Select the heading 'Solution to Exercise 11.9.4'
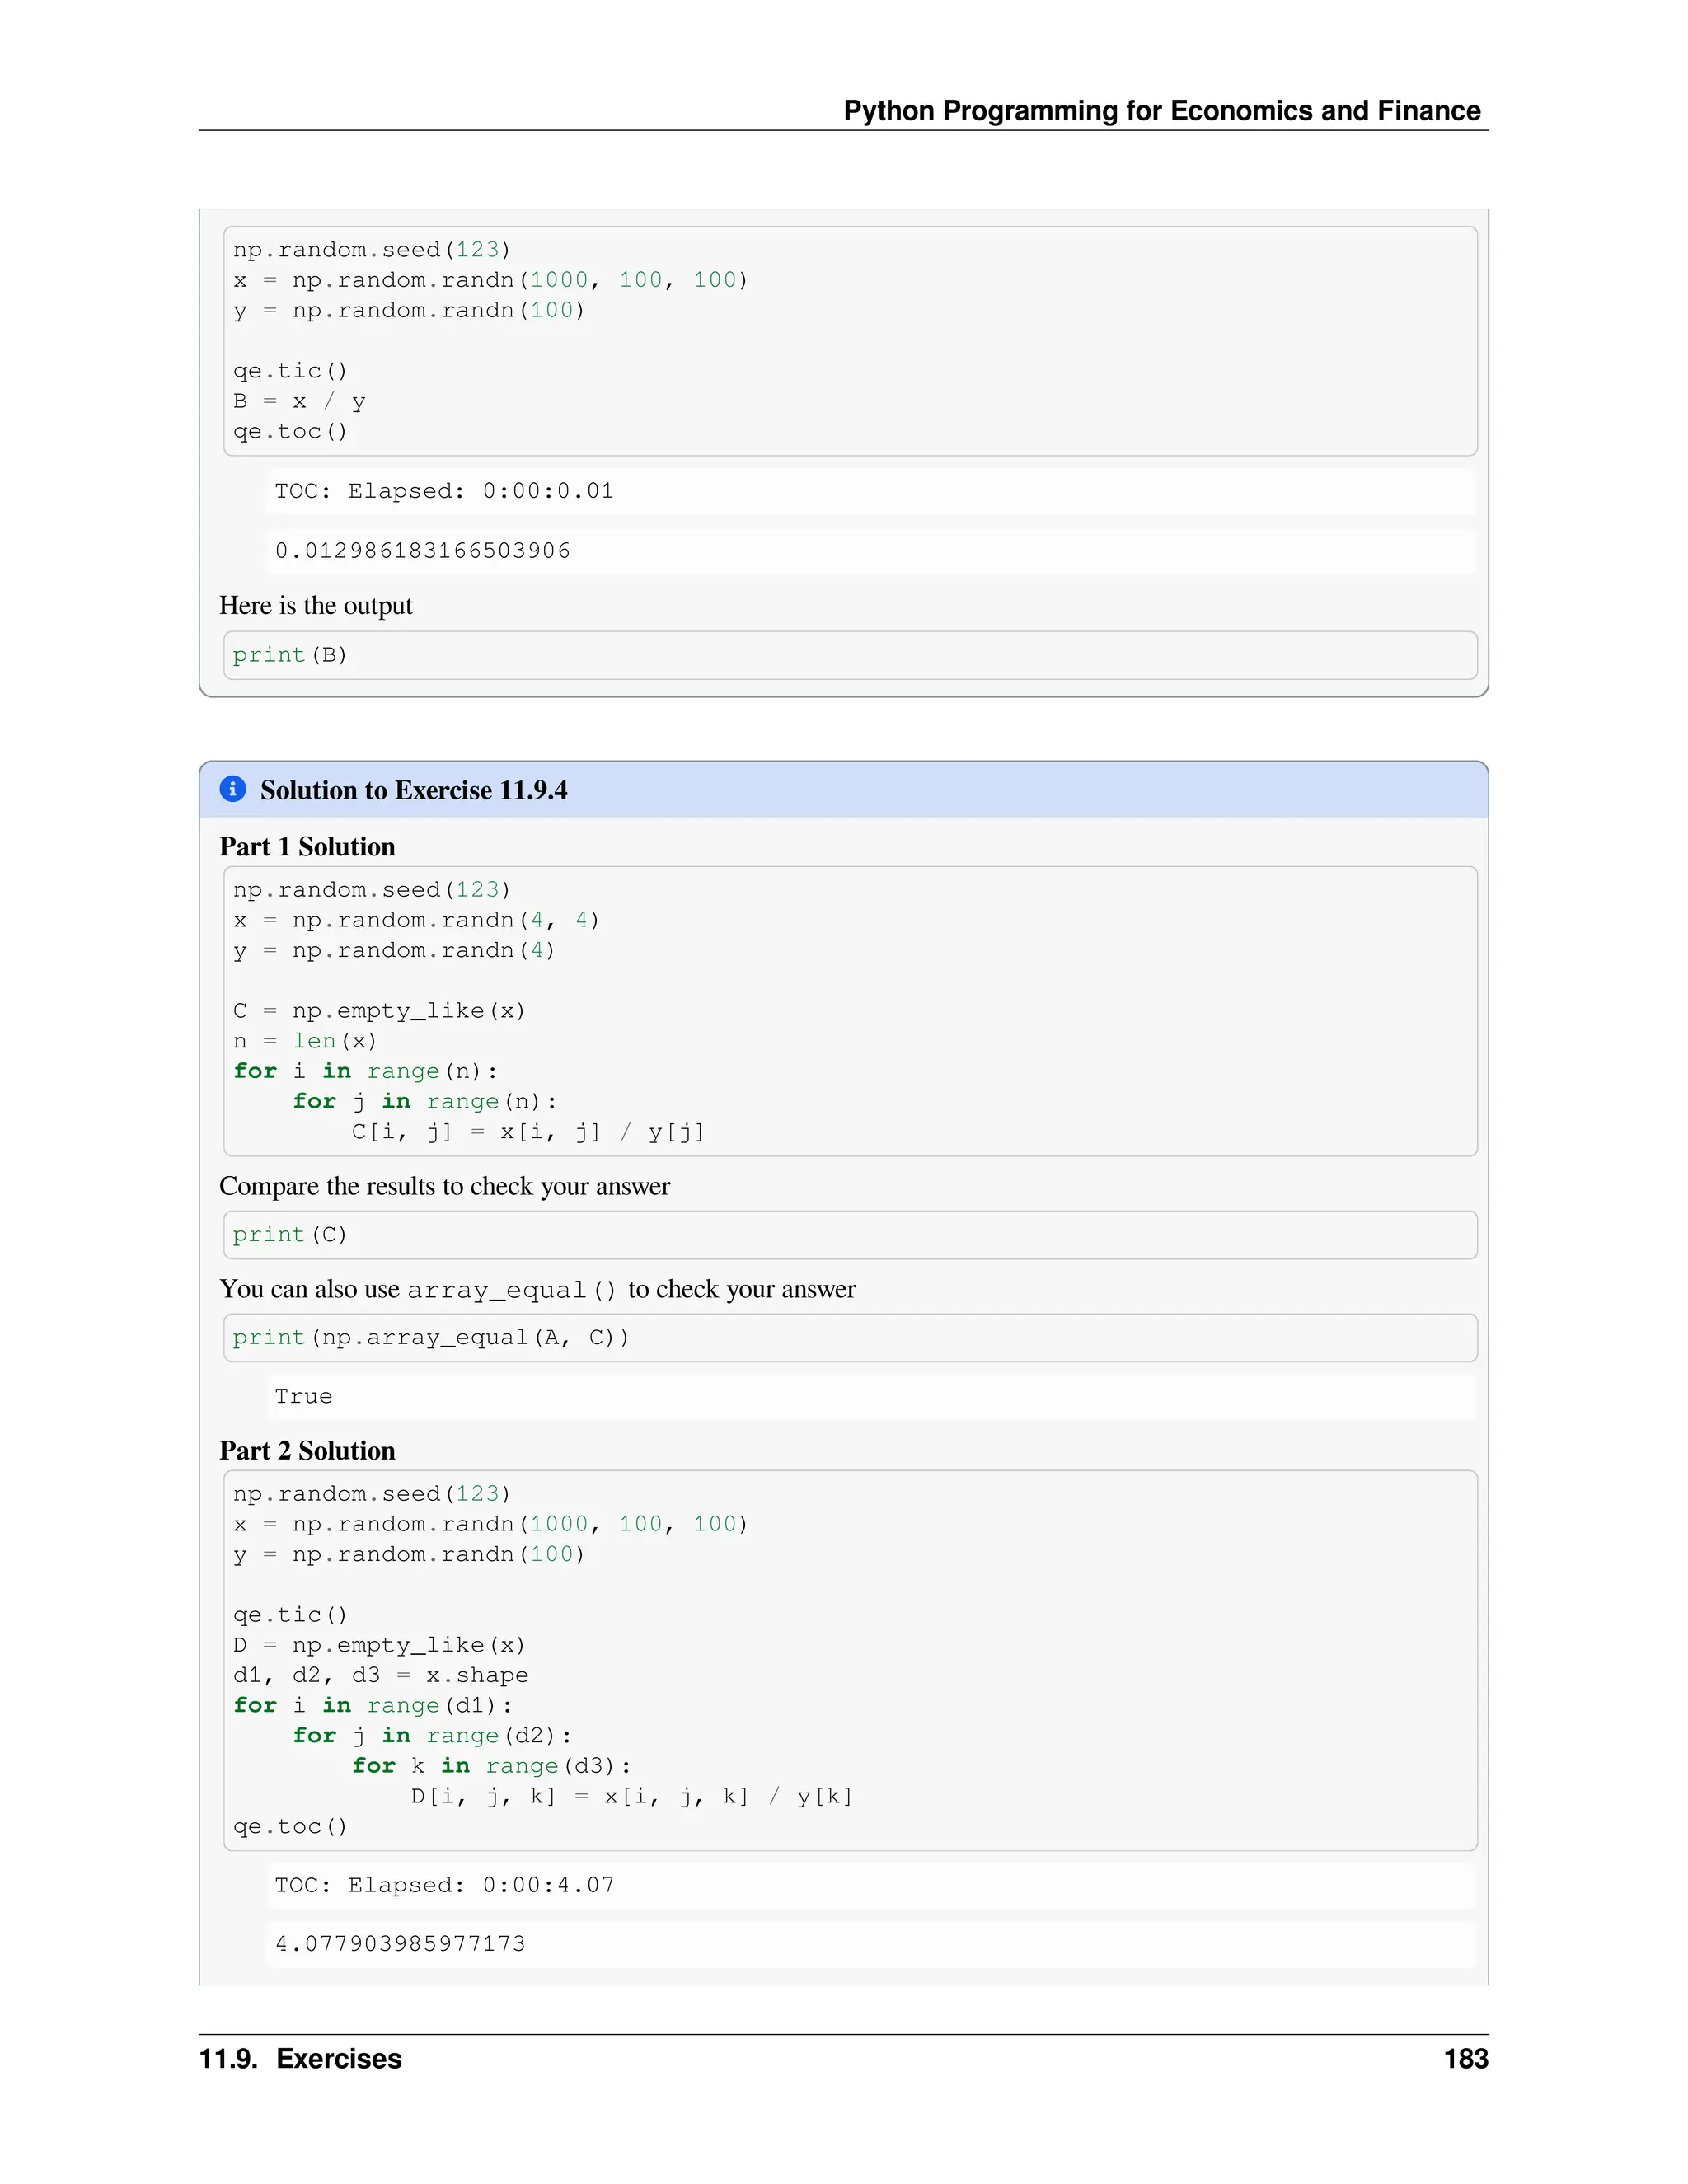The width and height of the screenshot is (1688, 2184). 413,790
